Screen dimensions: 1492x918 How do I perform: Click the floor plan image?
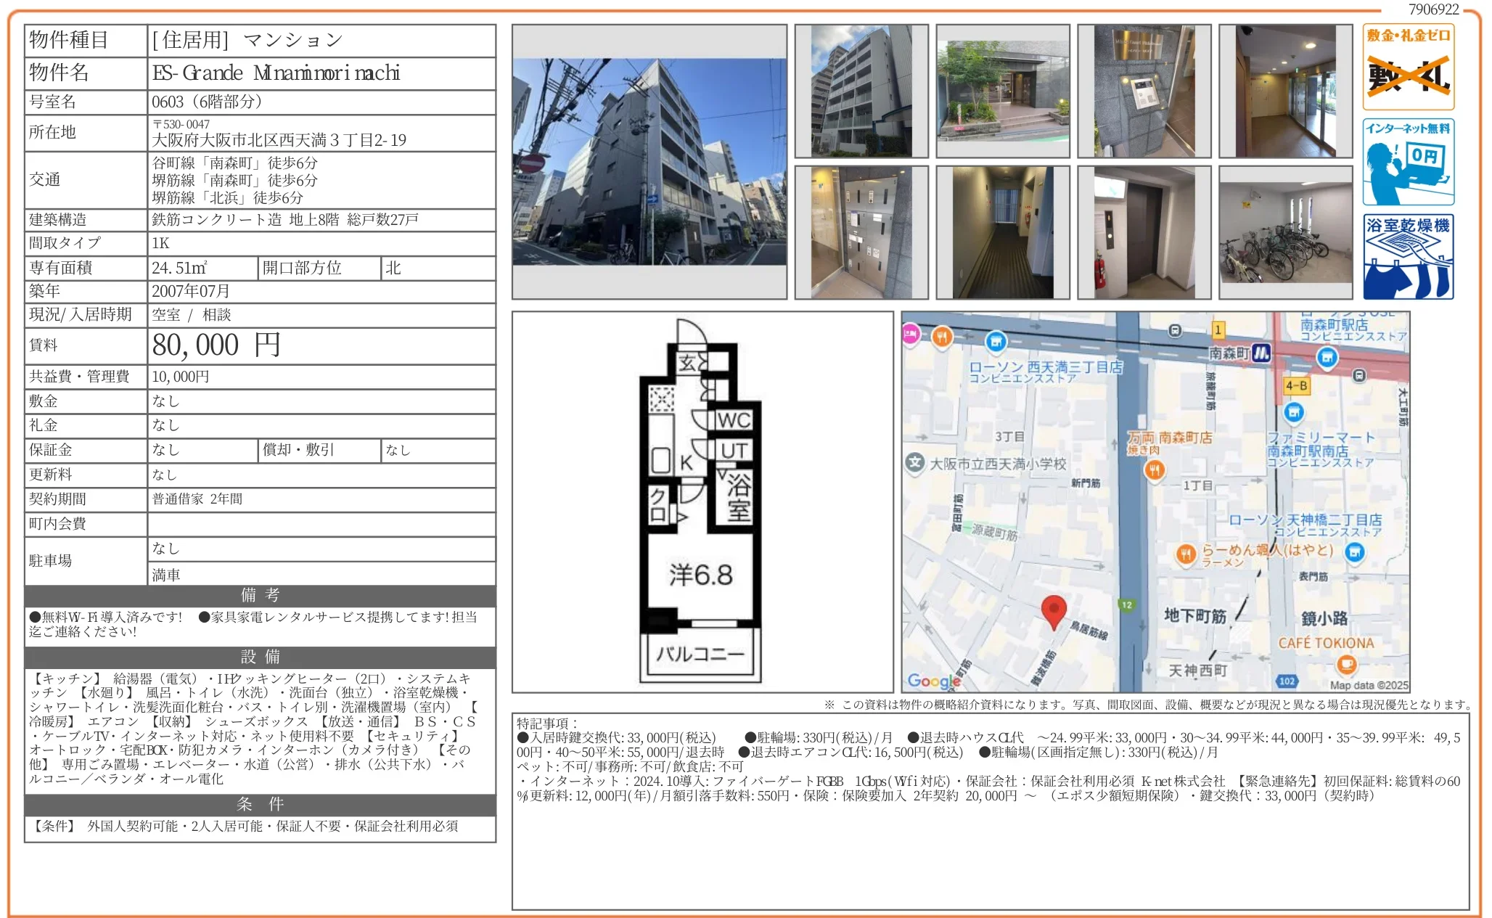702,501
